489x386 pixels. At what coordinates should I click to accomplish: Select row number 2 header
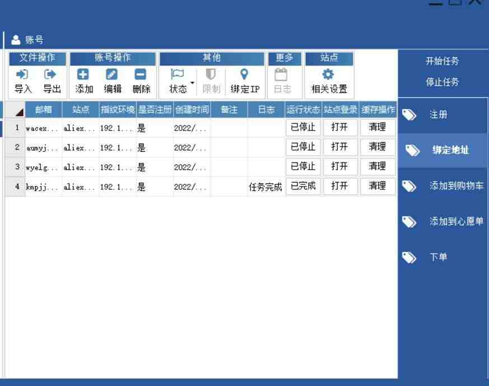[15, 147]
